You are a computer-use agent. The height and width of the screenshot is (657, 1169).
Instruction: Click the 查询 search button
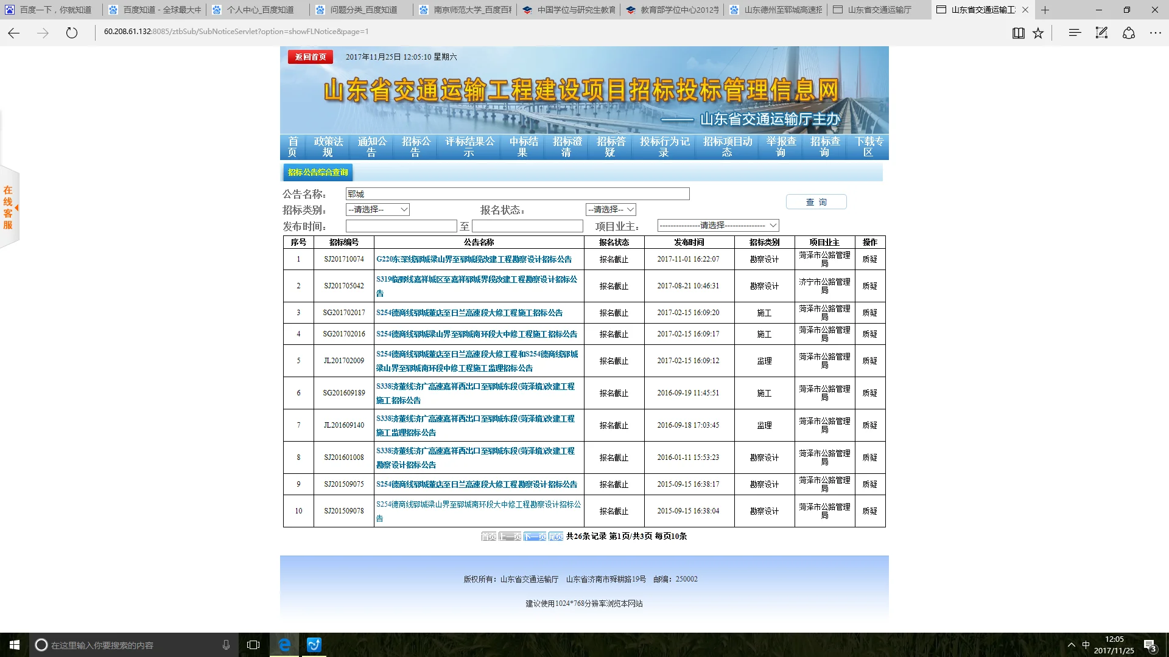pos(816,201)
